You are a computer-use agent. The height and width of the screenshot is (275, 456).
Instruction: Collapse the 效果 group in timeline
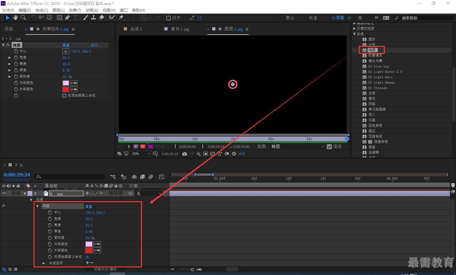click(31, 200)
